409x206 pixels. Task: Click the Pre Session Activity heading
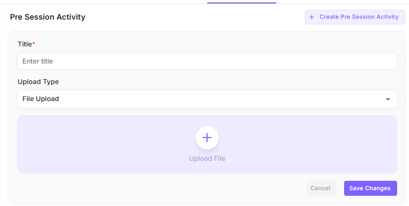[48, 17]
